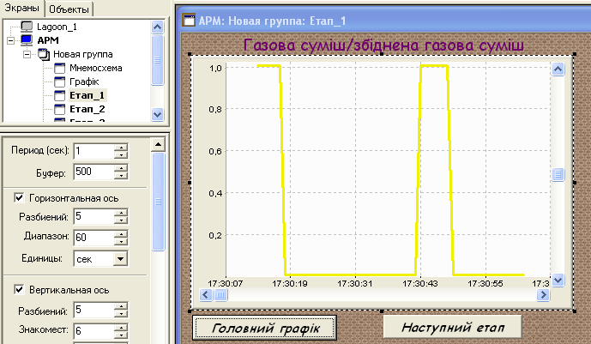Collapse the Новая группа tree node
The height and width of the screenshot is (344, 591).
(x=27, y=54)
